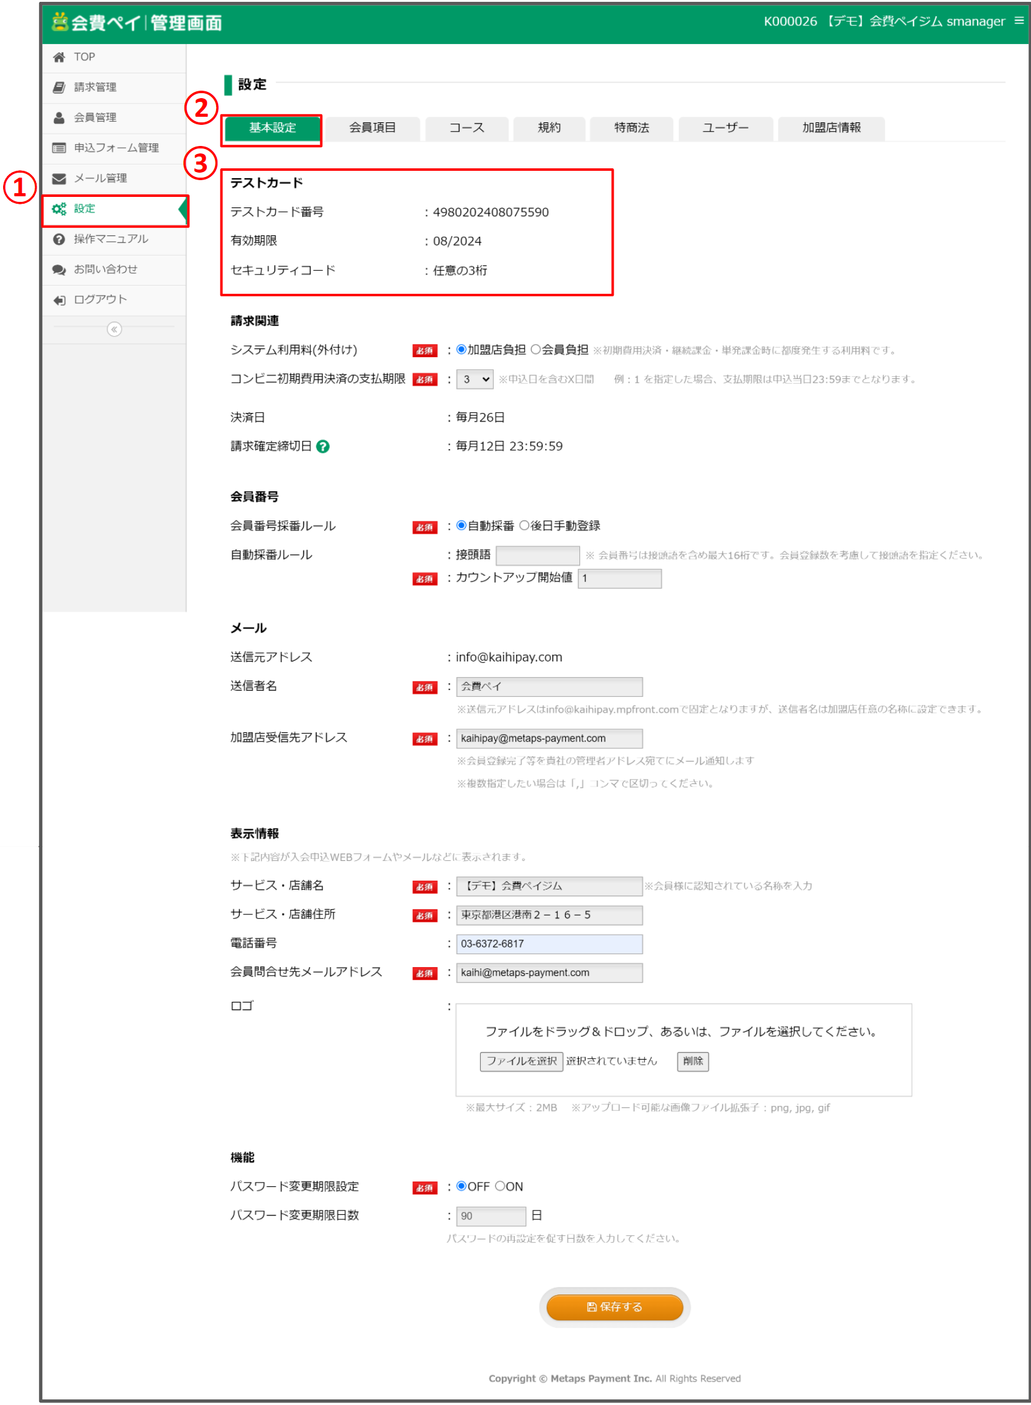Open the コンビニ支払期限 dropdown
The width and height of the screenshot is (1031, 1405).
coord(475,379)
